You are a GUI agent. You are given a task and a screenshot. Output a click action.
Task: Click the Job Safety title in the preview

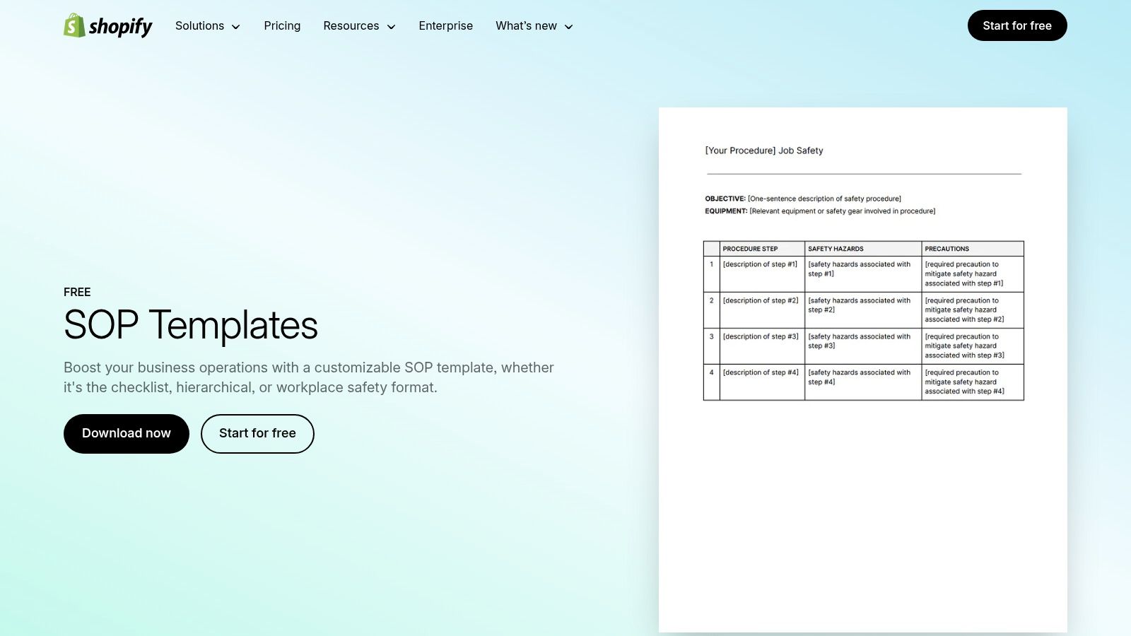tap(764, 151)
